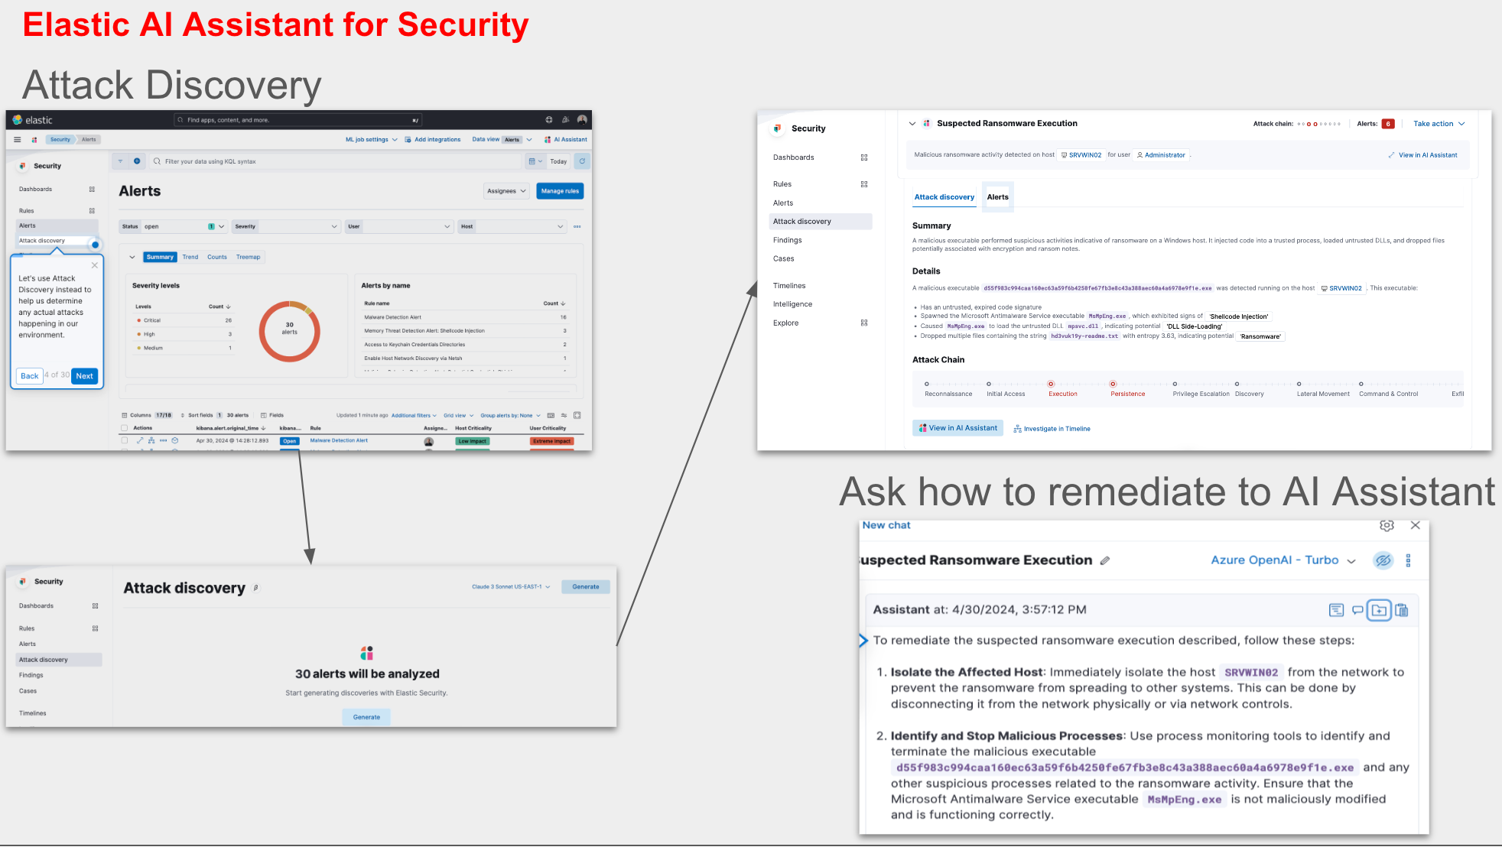Image resolution: width=1502 pixels, height=847 pixels.
Task: Click Investigate in Timeline icon
Action: 1020,428
